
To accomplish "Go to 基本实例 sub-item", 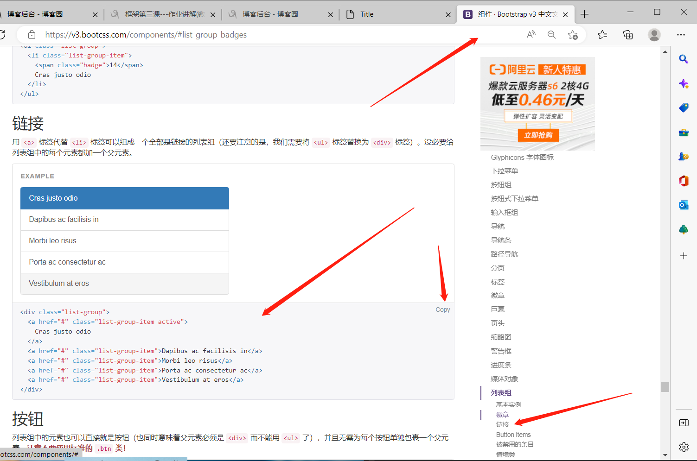I will (509, 404).
